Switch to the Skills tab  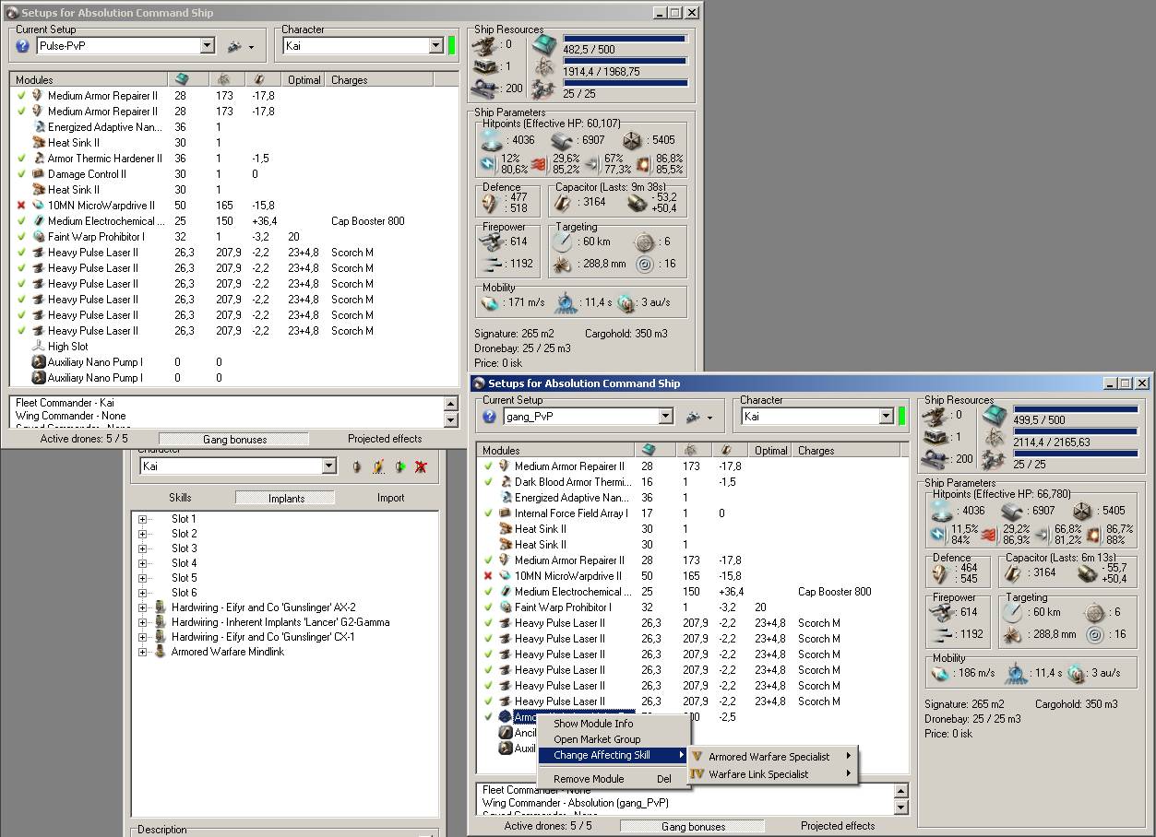click(180, 498)
